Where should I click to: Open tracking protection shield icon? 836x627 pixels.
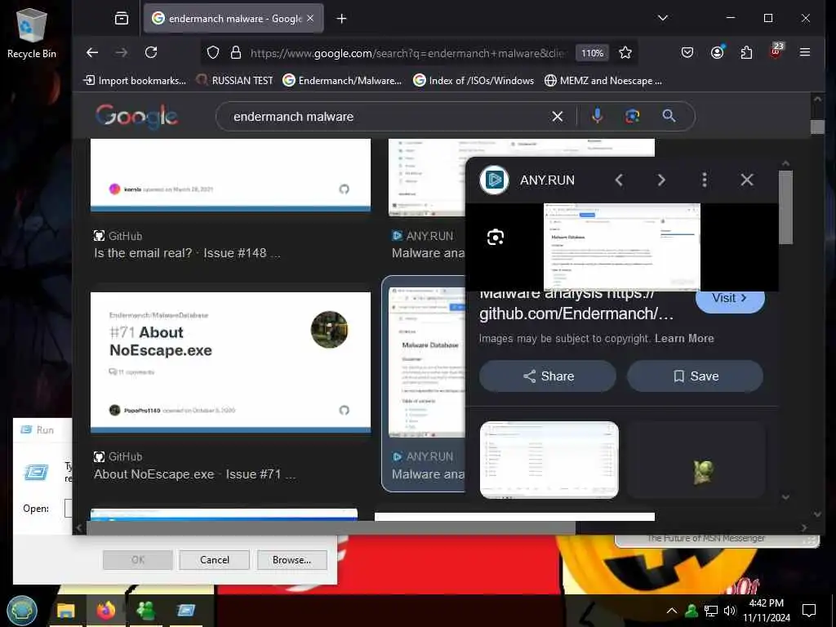click(213, 53)
